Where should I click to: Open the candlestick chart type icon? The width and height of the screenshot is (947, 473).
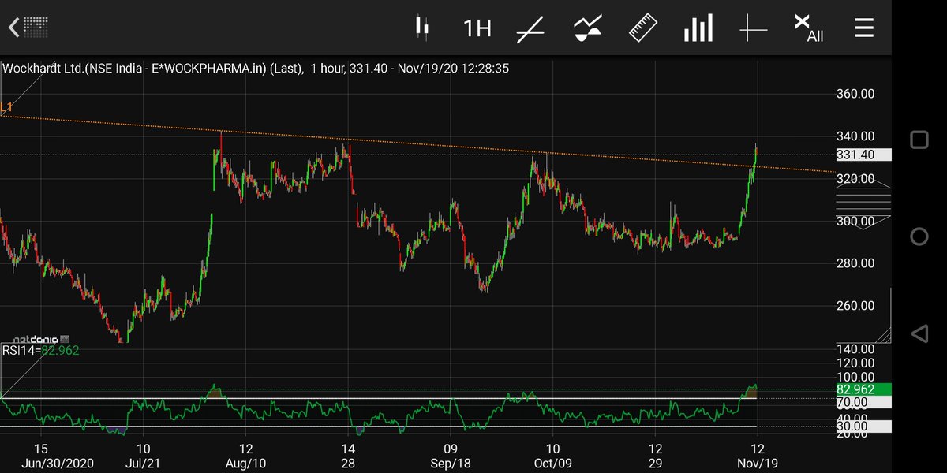(422, 28)
